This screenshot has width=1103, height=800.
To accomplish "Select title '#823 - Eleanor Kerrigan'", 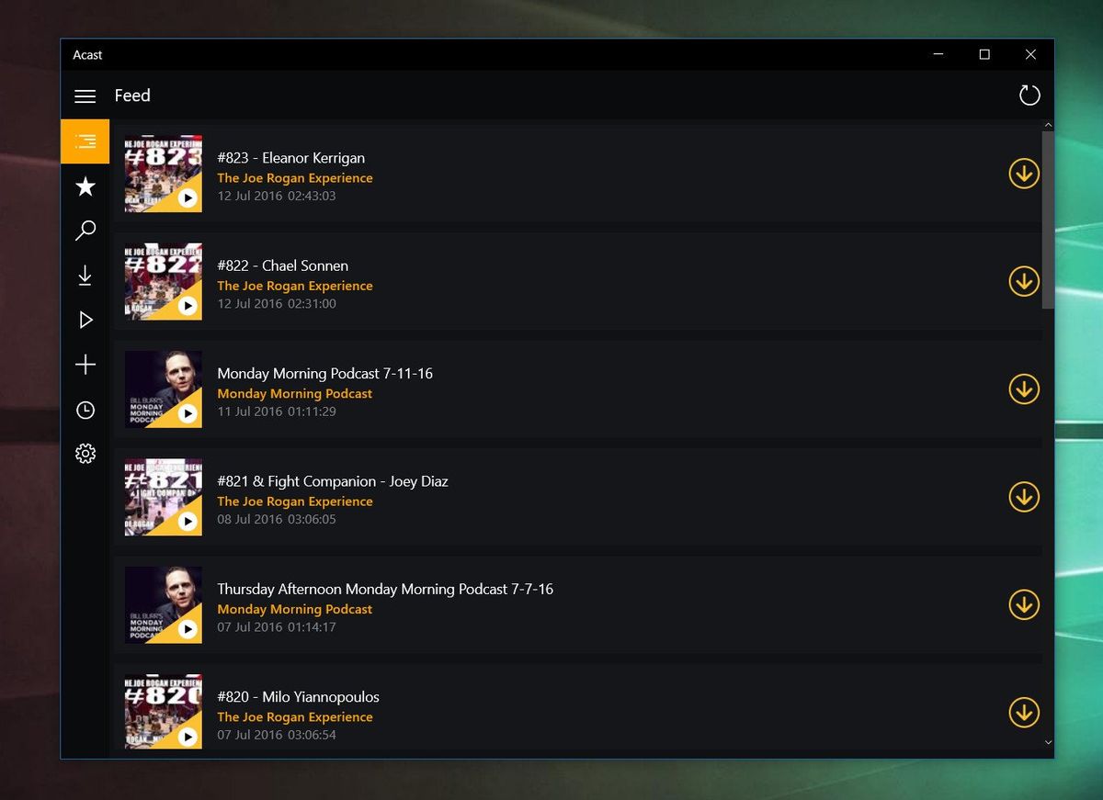I will pos(291,158).
